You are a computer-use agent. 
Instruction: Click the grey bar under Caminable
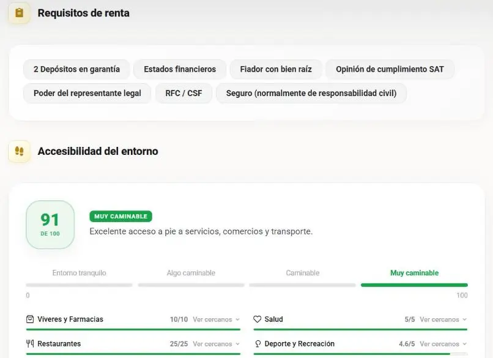(x=302, y=285)
